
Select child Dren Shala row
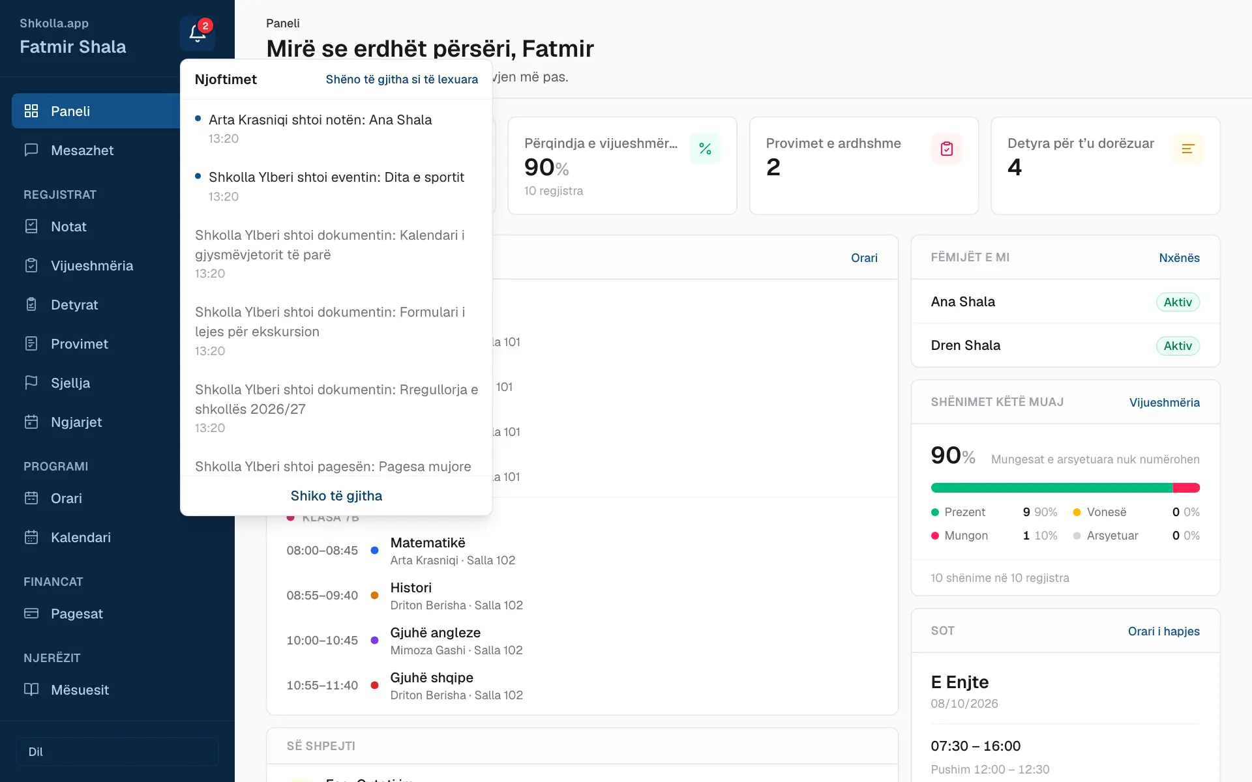pyautogui.click(x=1066, y=345)
